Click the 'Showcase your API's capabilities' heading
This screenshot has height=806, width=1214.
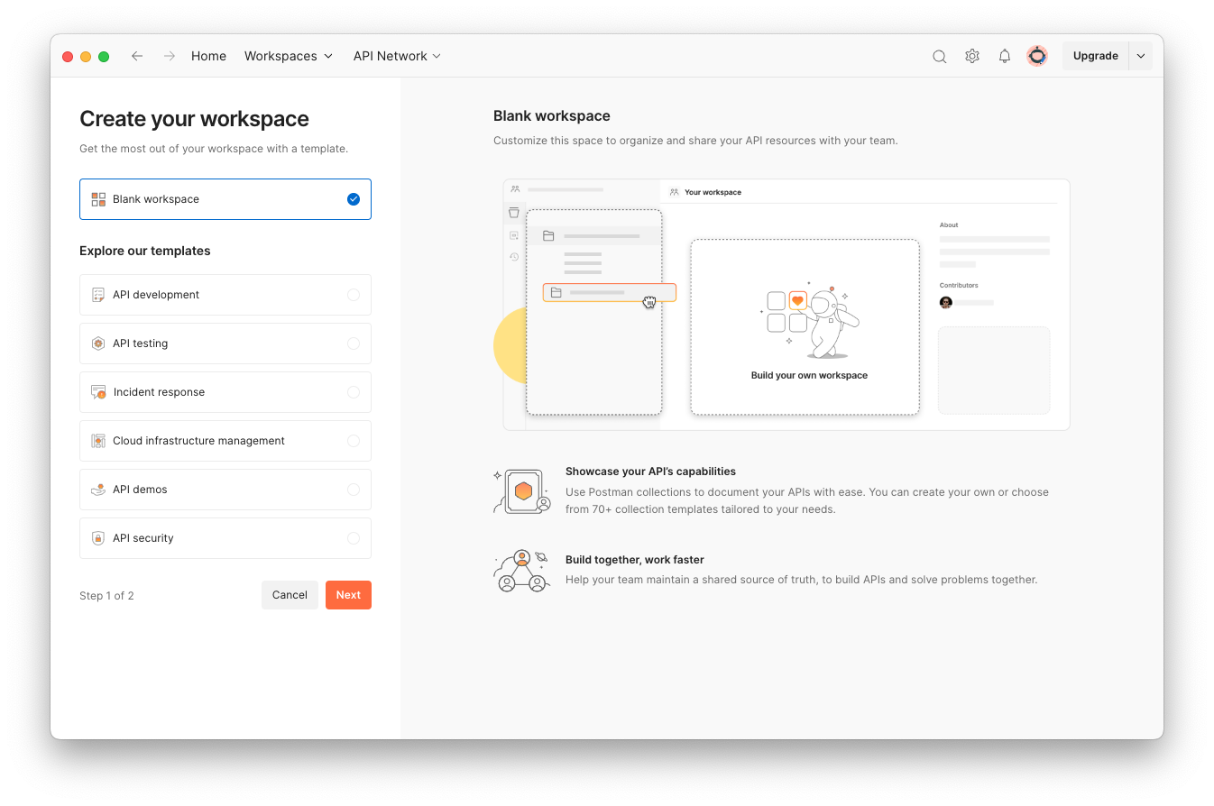(650, 472)
